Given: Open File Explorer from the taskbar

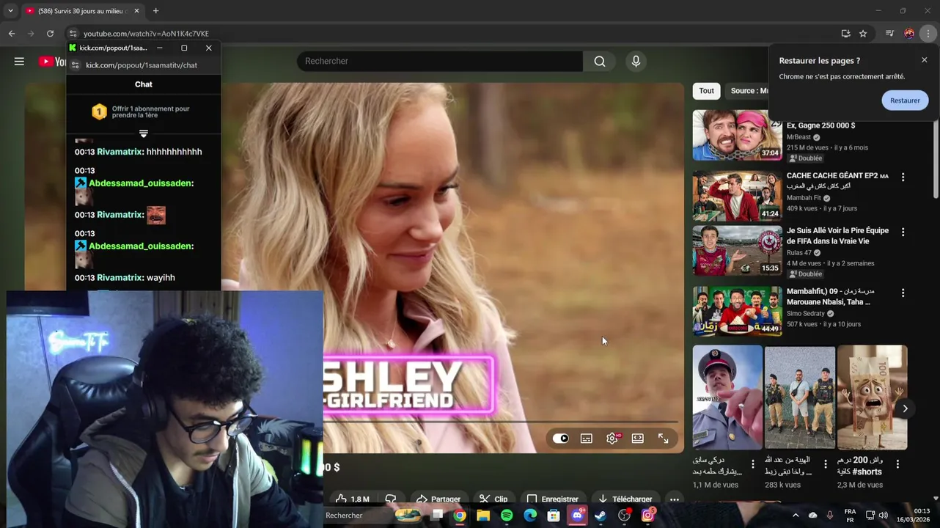Looking at the screenshot, I should [483, 516].
